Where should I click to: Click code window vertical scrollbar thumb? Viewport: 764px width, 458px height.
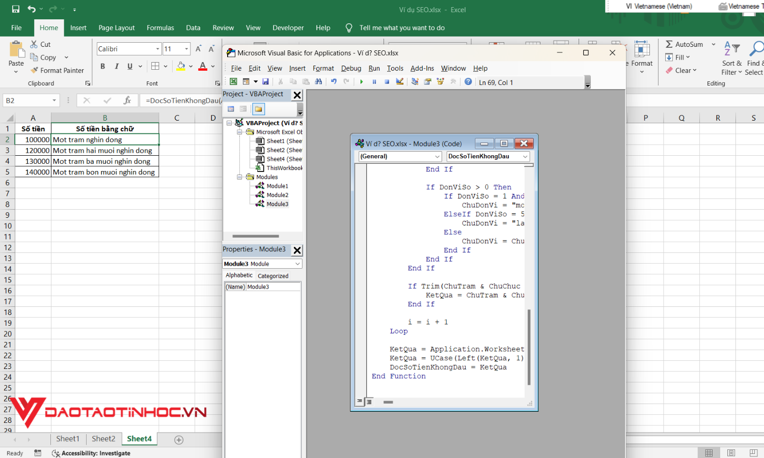[529, 347]
